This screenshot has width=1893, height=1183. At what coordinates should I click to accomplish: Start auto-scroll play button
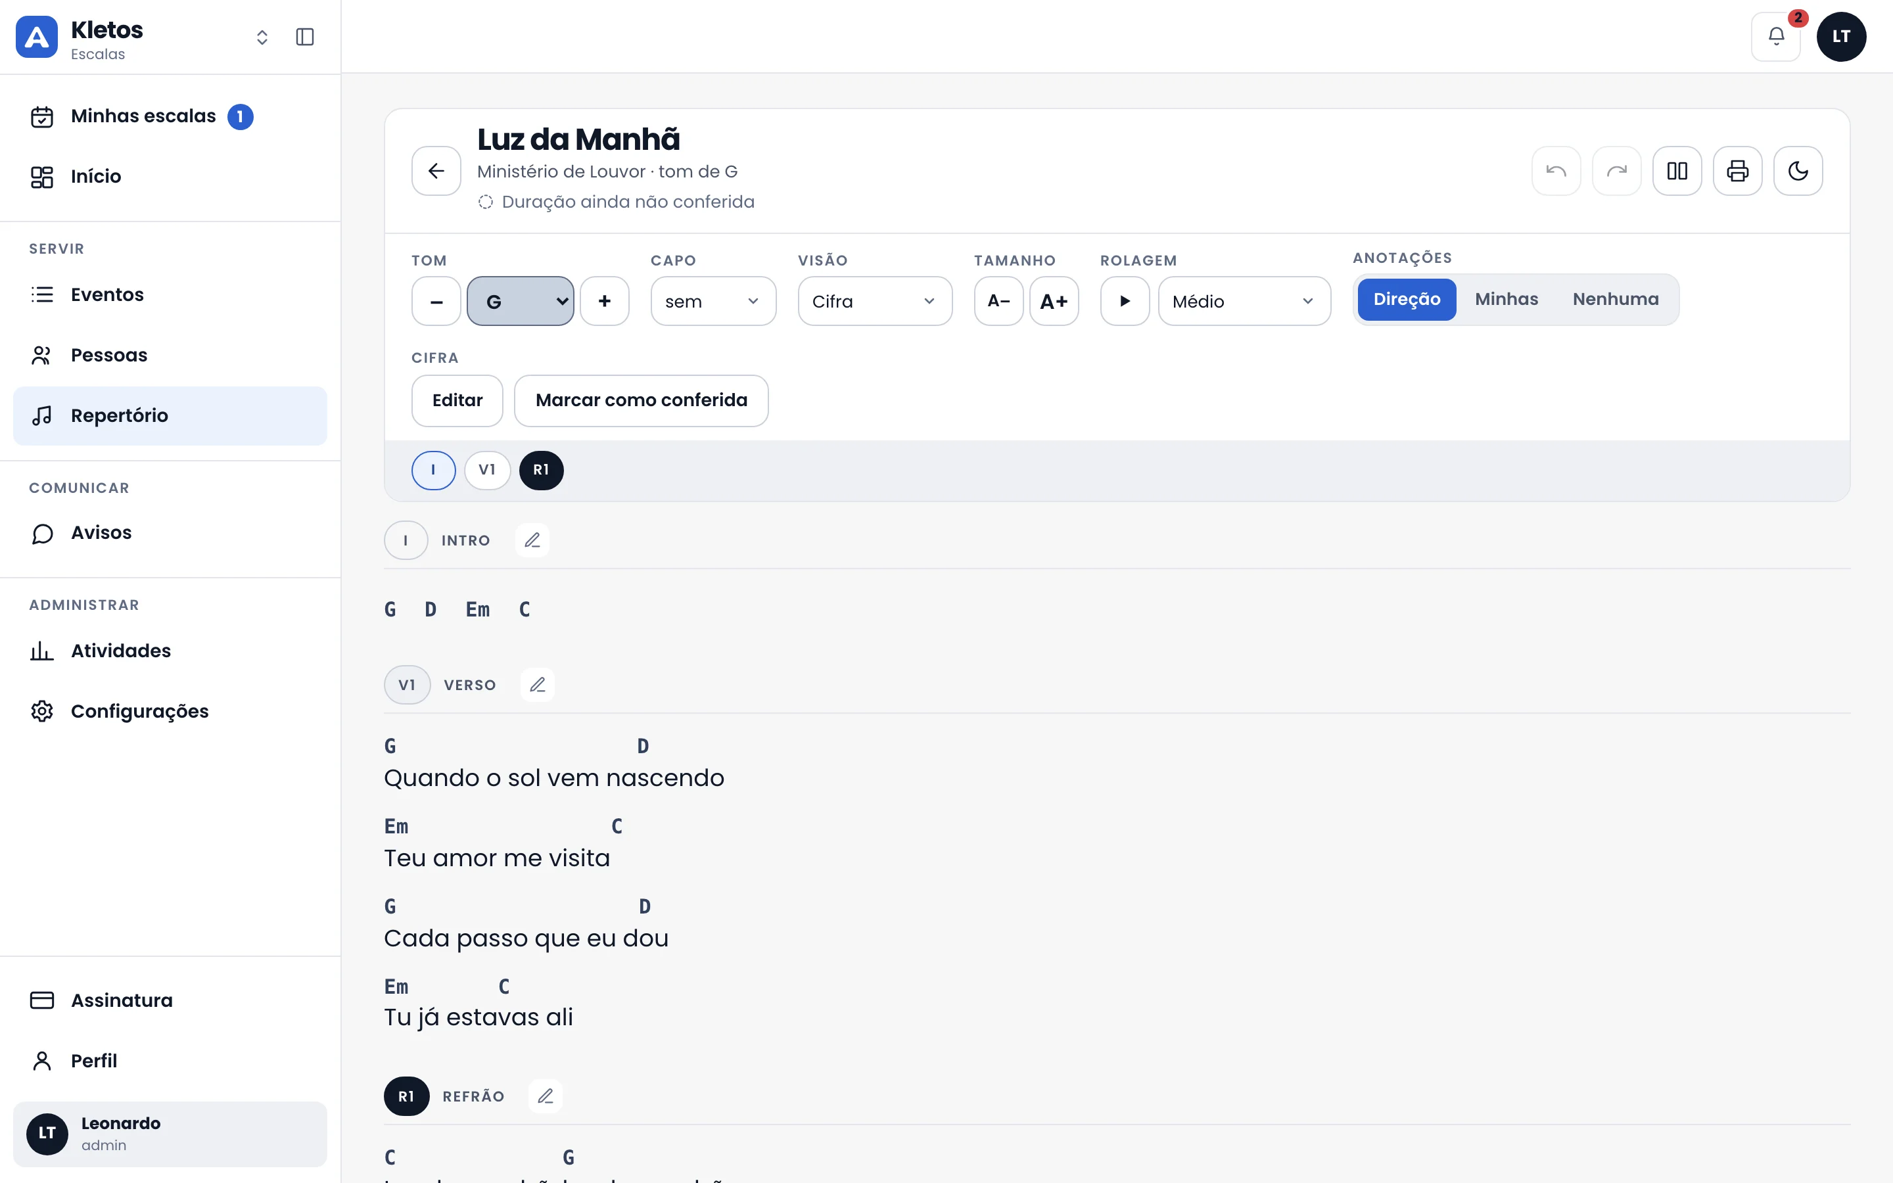[1125, 301]
